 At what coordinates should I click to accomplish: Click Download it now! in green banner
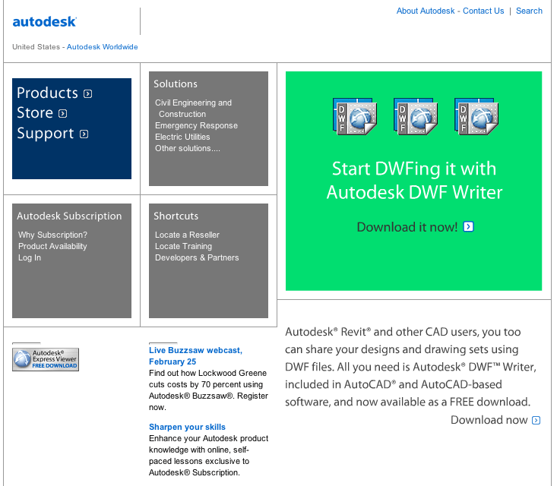(x=407, y=227)
